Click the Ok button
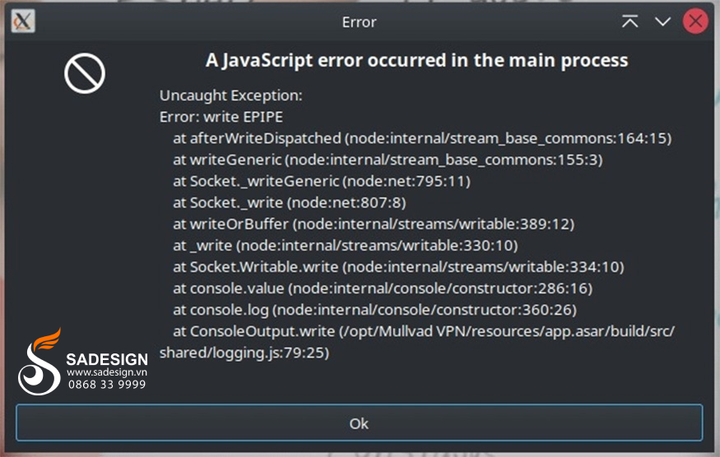 pos(359,422)
